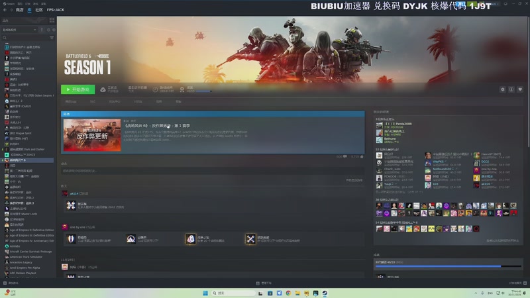
Task: Open advanced filter icon beside search
Action: (52, 38)
